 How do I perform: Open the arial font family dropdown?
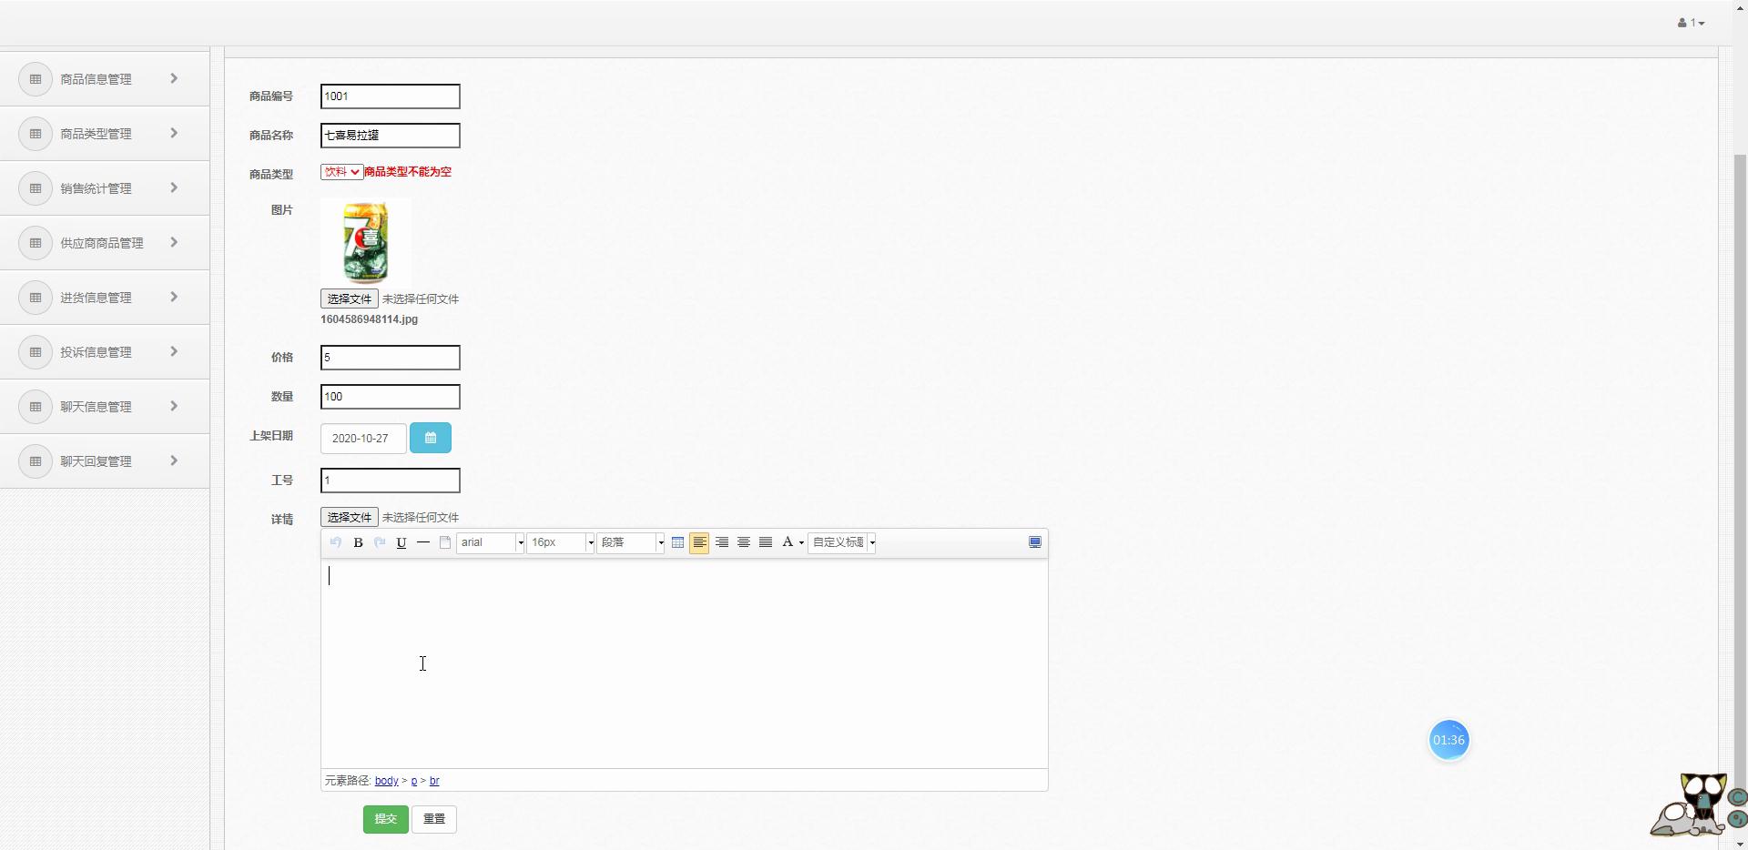[491, 542]
